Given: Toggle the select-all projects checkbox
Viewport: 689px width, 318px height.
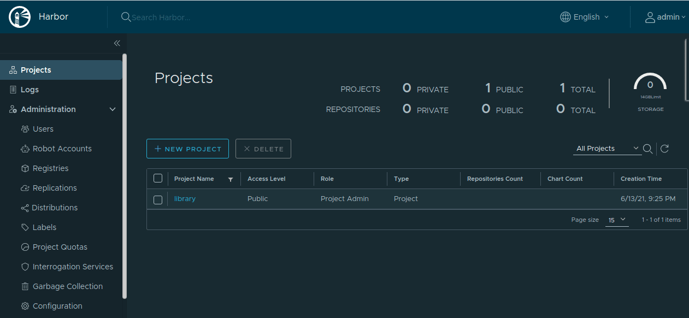Looking at the screenshot, I should pyautogui.click(x=158, y=178).
